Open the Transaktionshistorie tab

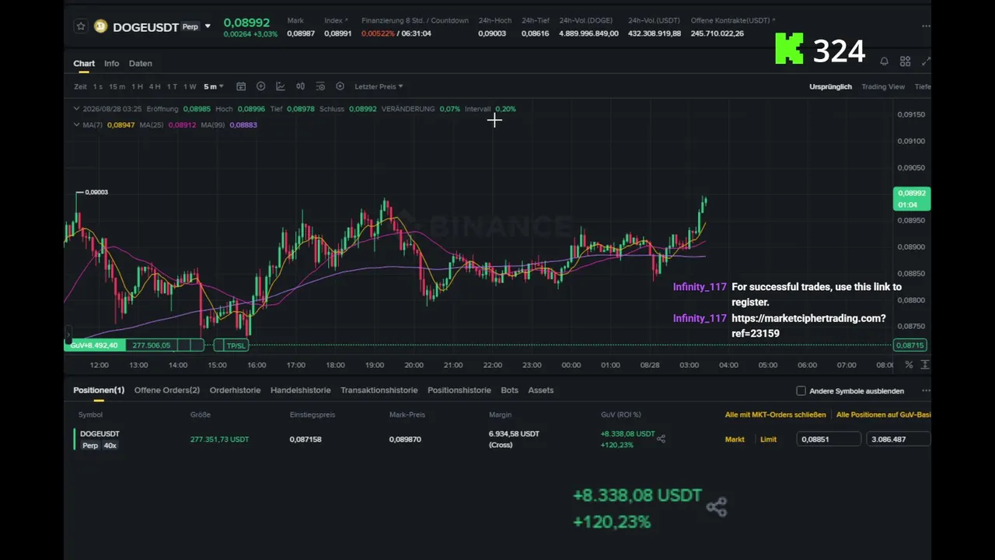[x=379, y=390]
